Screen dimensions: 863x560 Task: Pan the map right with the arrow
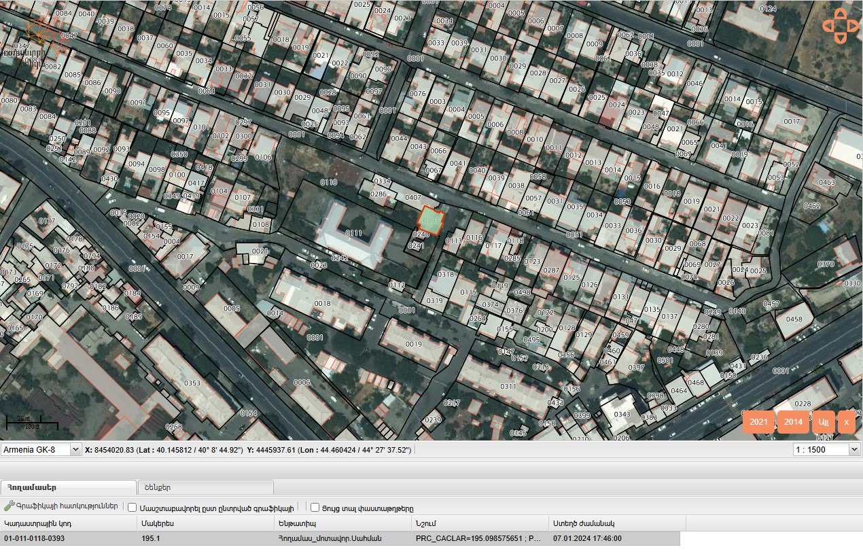point(853,26)
